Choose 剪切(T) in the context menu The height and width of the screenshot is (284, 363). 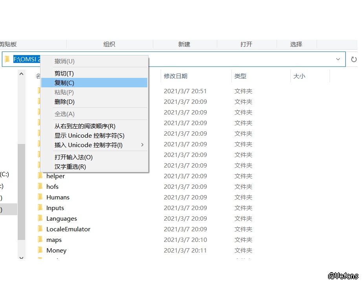point(64,74)
